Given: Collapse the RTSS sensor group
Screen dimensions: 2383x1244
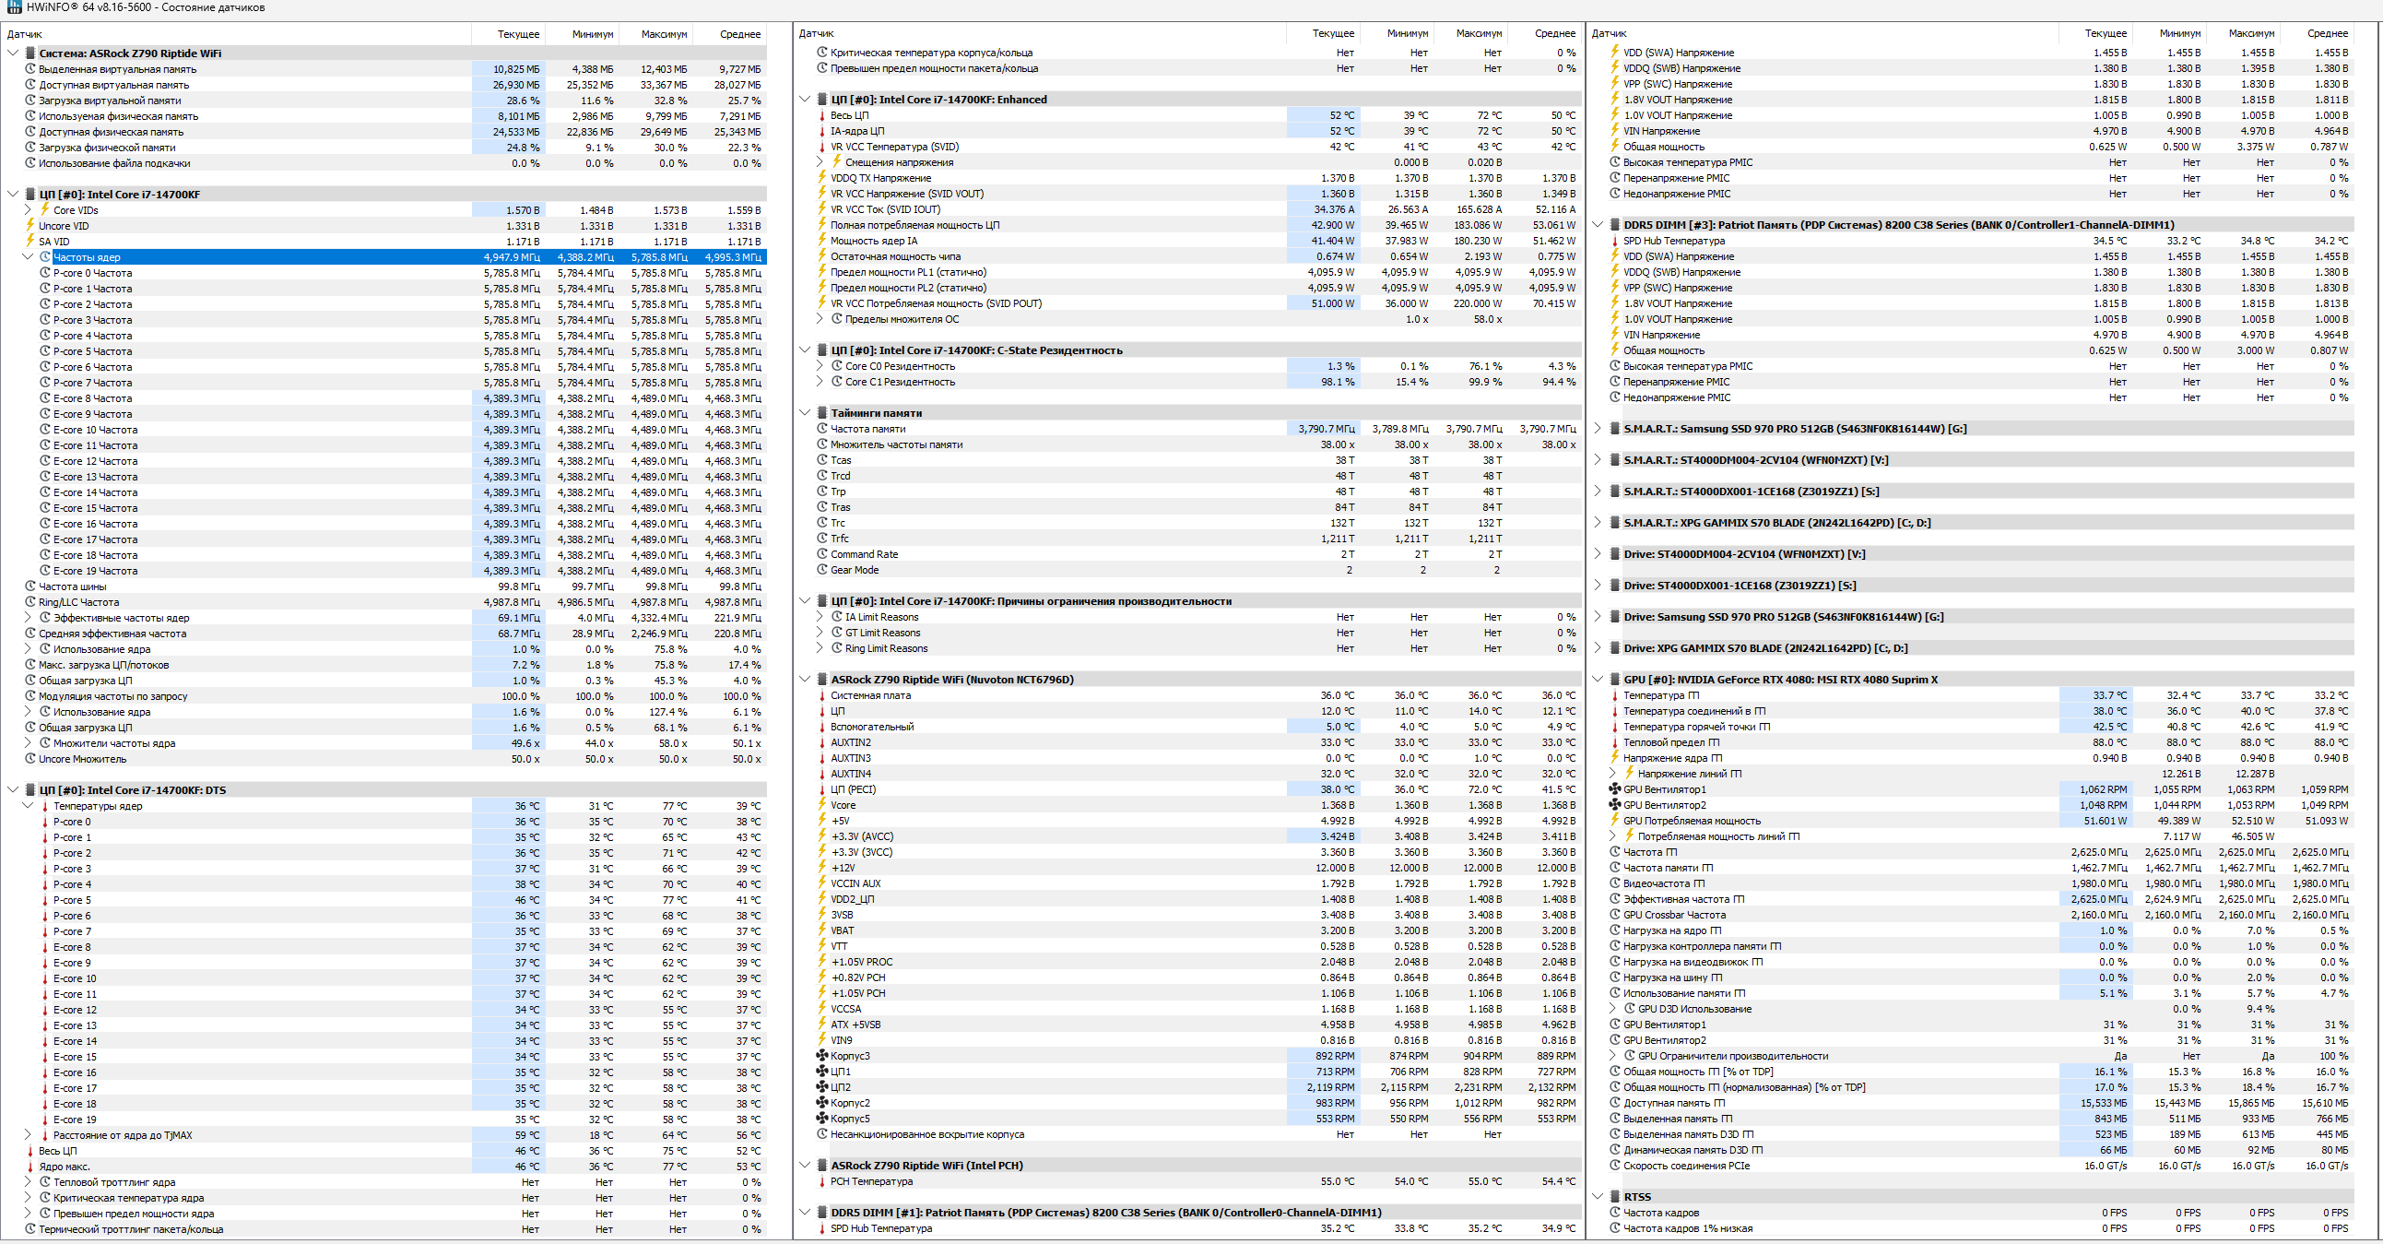Looking at the screenshot, I should tap(1598, 1197).
